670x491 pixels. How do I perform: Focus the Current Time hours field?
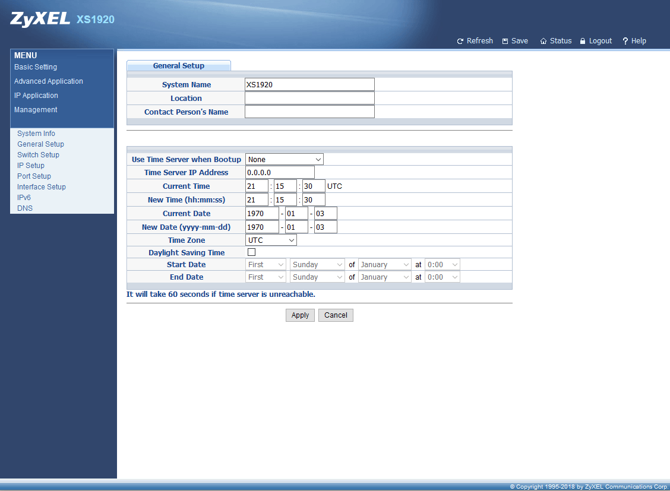click(257, 186)
